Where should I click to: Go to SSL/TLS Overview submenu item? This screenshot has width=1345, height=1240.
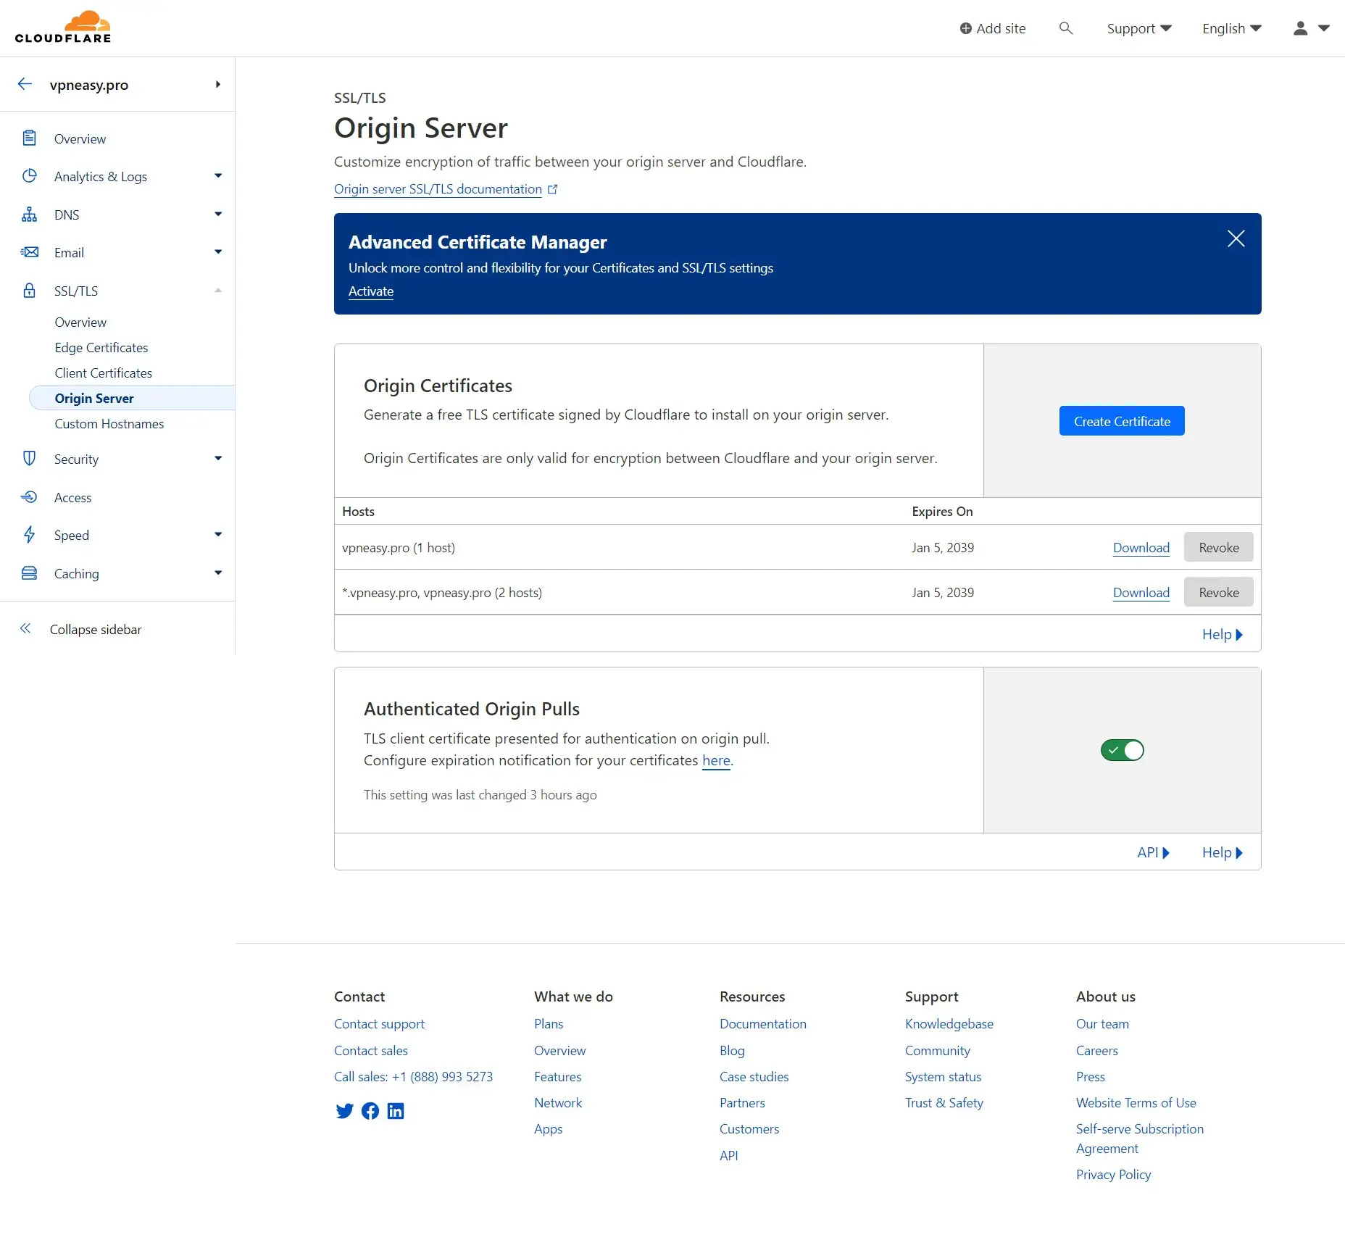click(x=80, y=322)
